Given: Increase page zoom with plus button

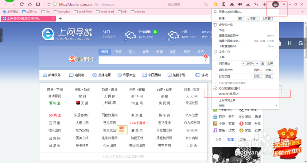Looking at the screenshot, I should tap(257, 64).
